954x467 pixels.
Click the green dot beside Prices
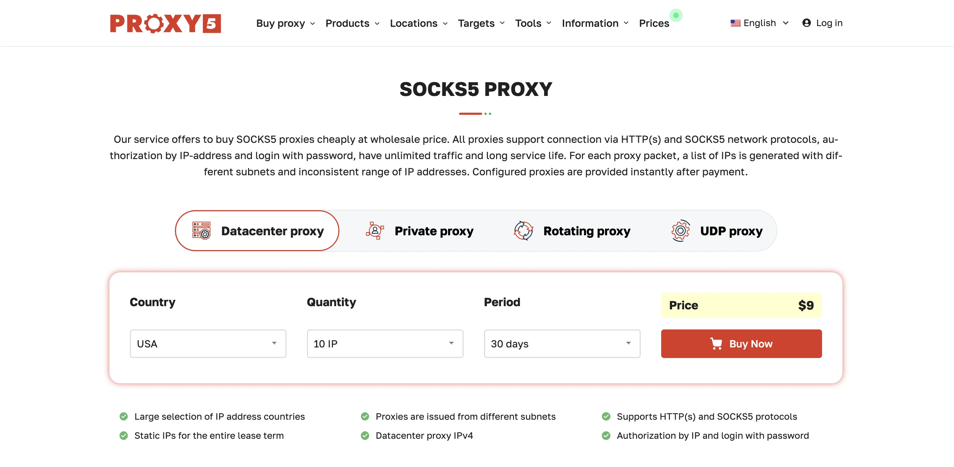tap(676, 15)
